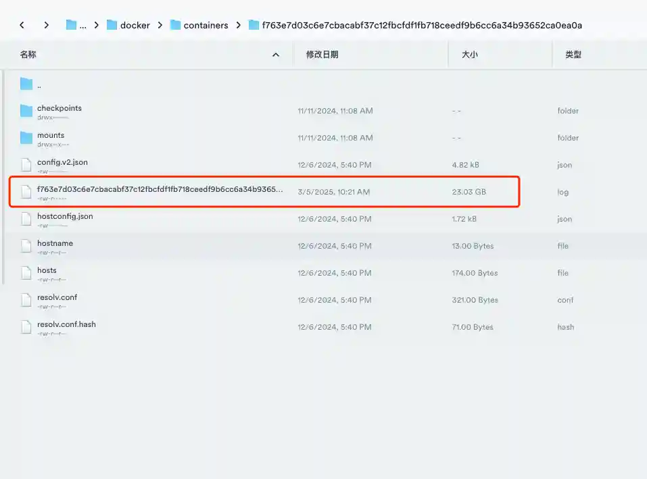The width and height of the screenshot is (647, 479).
Task: Toggle sort order arrow in name column
Action: point(275,55)
